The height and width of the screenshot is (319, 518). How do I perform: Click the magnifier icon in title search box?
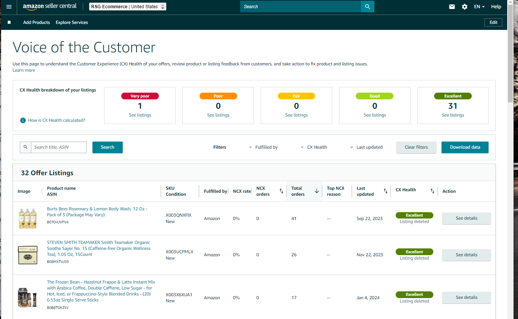point(25,147)
